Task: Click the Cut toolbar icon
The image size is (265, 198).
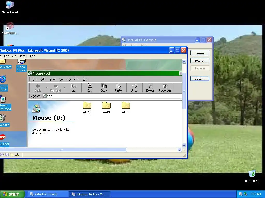Action: pos(89,88)
